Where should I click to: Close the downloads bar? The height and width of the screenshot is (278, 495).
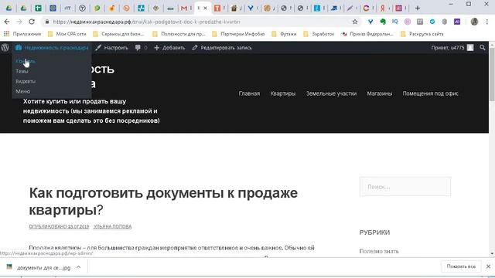click(x=488, y=266)
